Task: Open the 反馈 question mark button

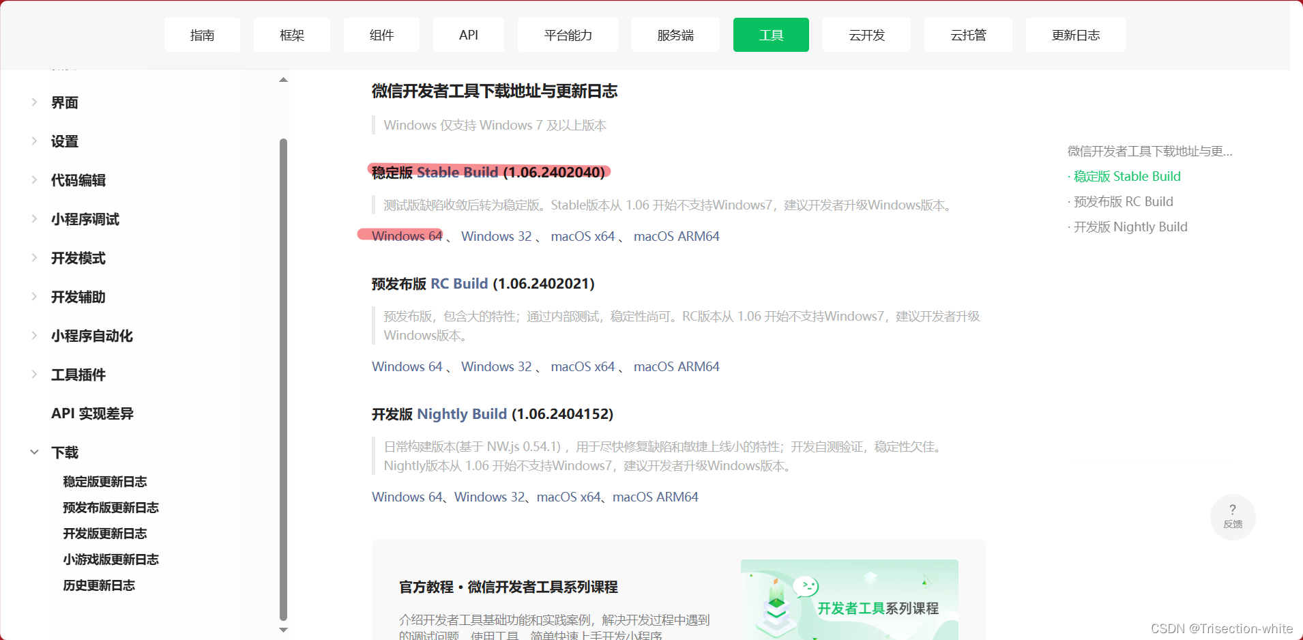Action: [x=1233, y=517]
